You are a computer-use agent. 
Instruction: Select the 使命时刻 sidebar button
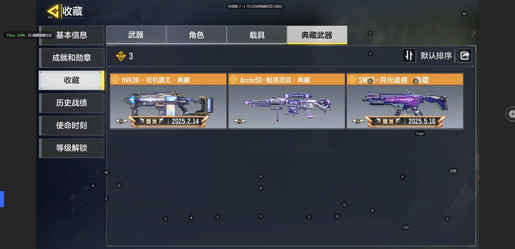72,125
